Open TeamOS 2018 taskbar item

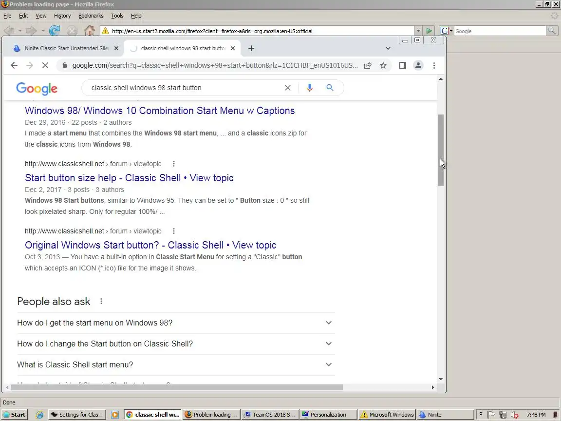click(270, 415)
